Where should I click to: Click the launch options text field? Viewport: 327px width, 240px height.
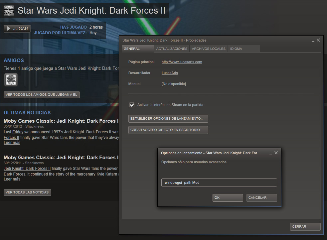point(219,182)
